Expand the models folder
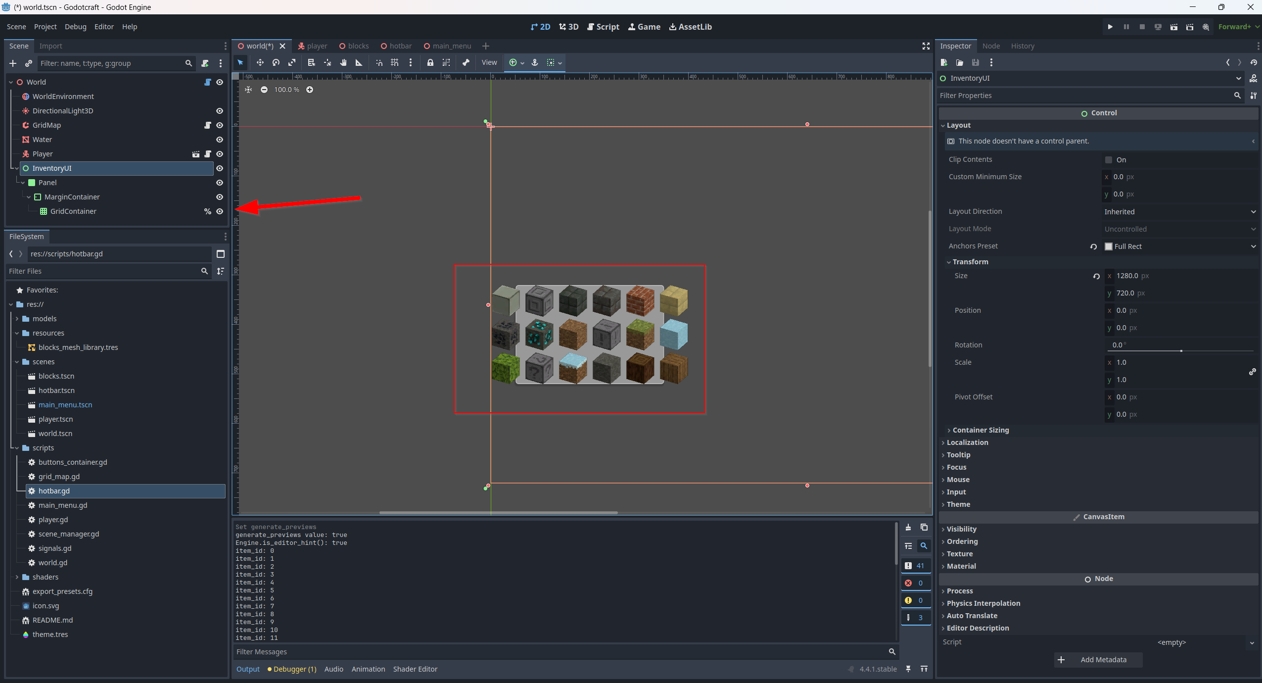 point(17,319)
